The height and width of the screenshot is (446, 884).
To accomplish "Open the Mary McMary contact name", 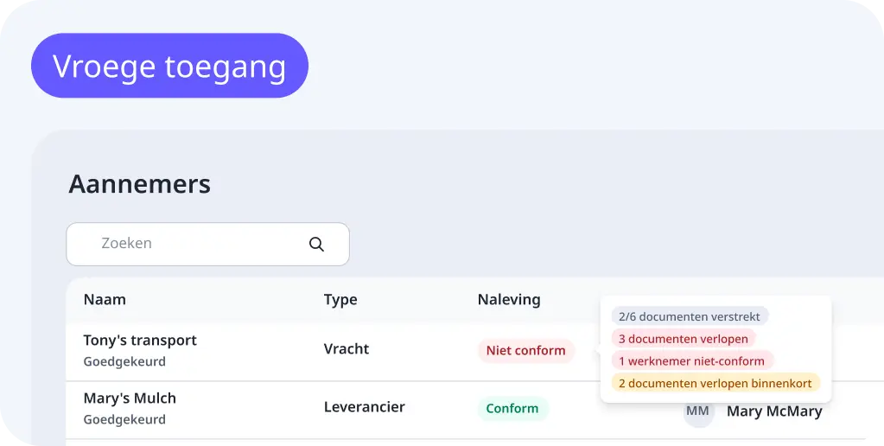I will click(x=774, y=411).
